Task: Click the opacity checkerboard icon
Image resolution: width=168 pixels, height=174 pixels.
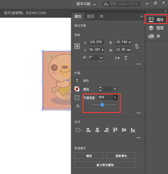Action: click(77, 98)
